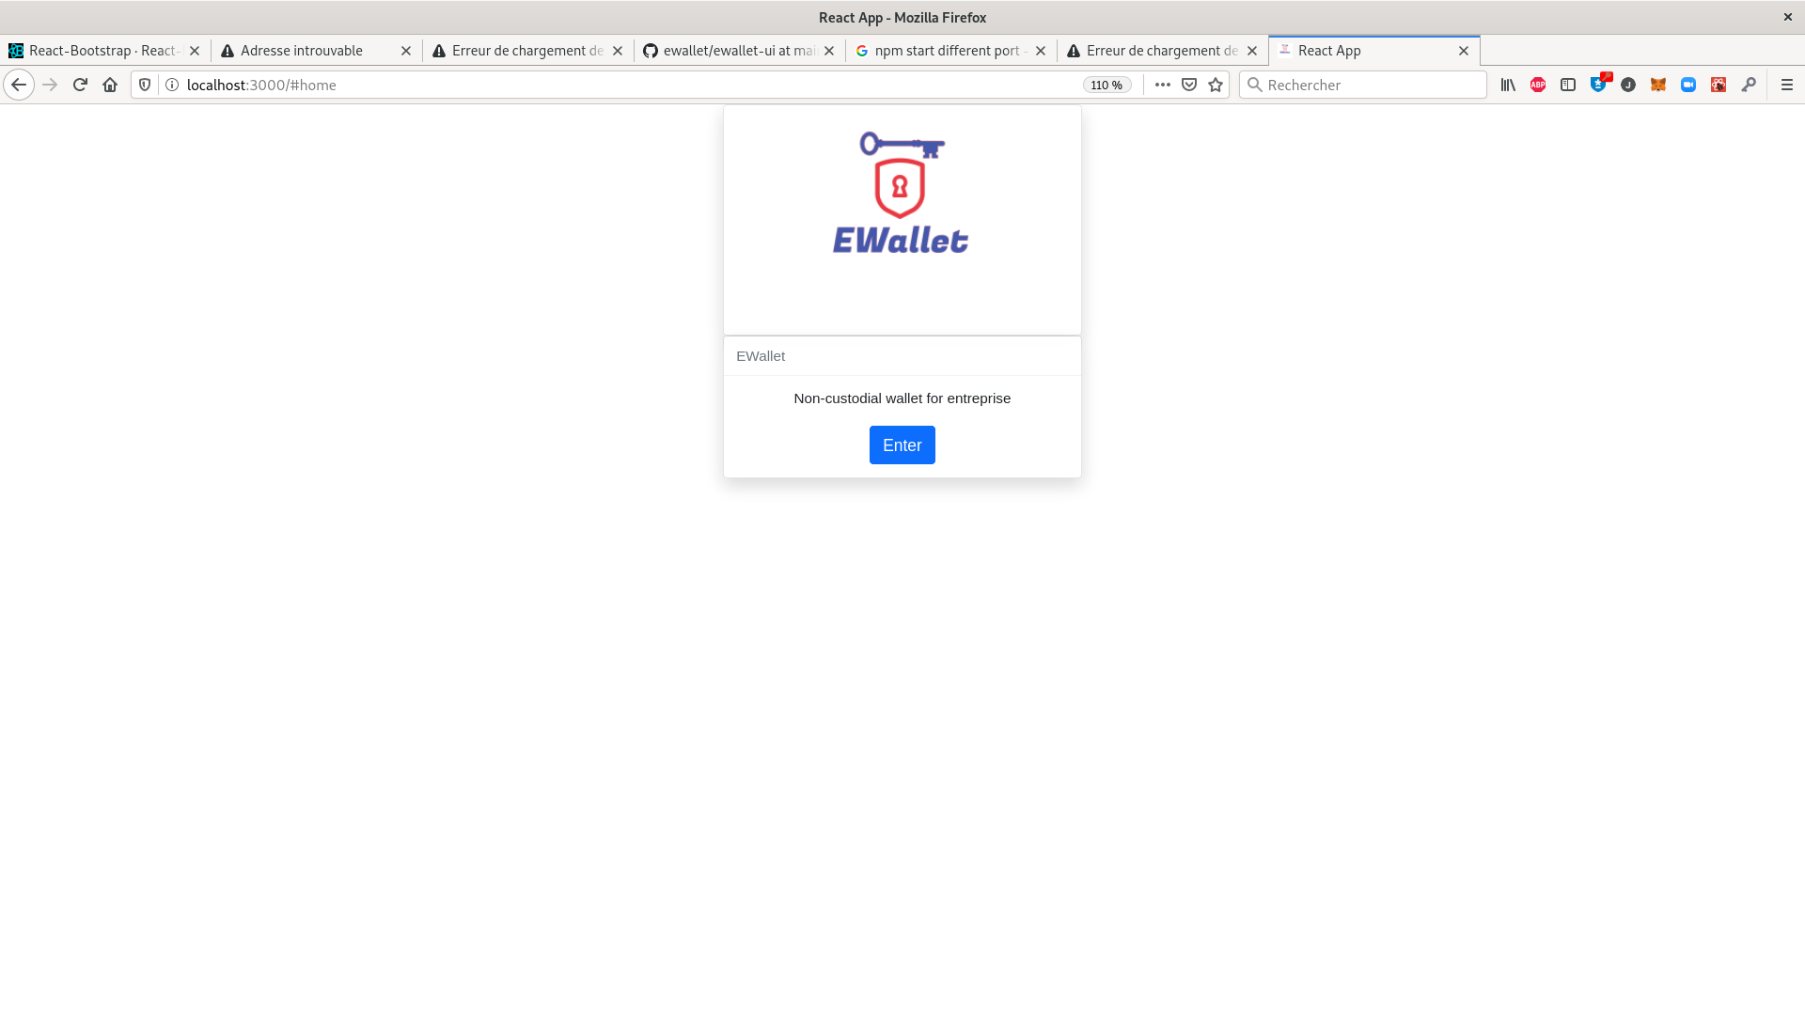The height and width of the screenshot is (1015, 1805).
Task: Click the Firefox home page icon
Action: coord(110,85)
